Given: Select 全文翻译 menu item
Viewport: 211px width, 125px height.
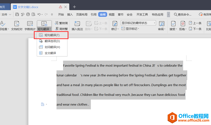Looking at the screenshot, I should pyautogui.click(x=52, y=53).
